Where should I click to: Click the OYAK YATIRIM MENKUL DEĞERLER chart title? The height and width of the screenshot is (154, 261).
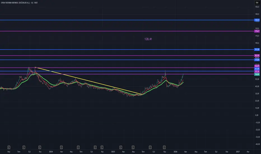pyautogui.click(x=19, y=3)
